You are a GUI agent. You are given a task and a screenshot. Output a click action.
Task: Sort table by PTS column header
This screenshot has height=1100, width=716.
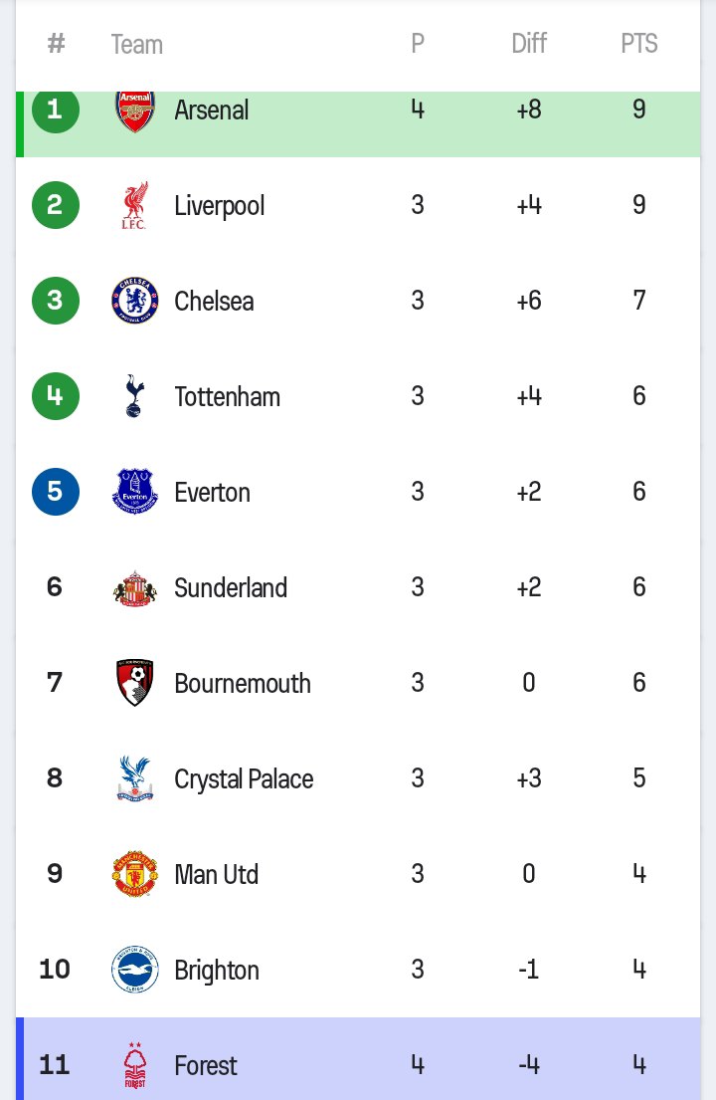pyautogui.click(x=639, y=44)
